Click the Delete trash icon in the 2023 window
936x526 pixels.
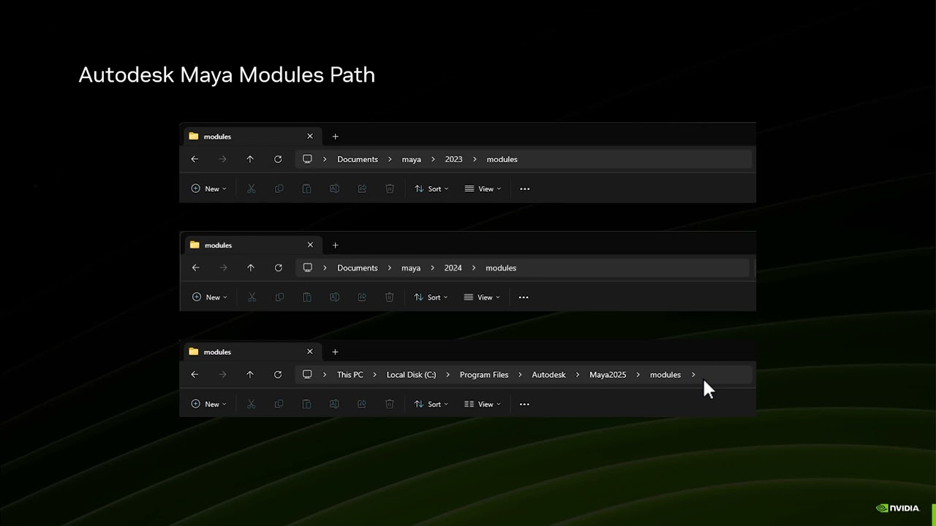tap(390, 188)
